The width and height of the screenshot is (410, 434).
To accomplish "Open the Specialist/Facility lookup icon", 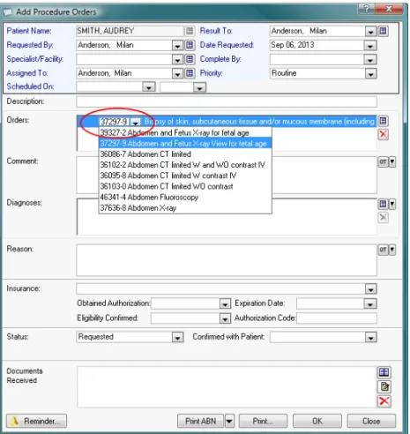I will pyautogui.click(x=190, y=59).
